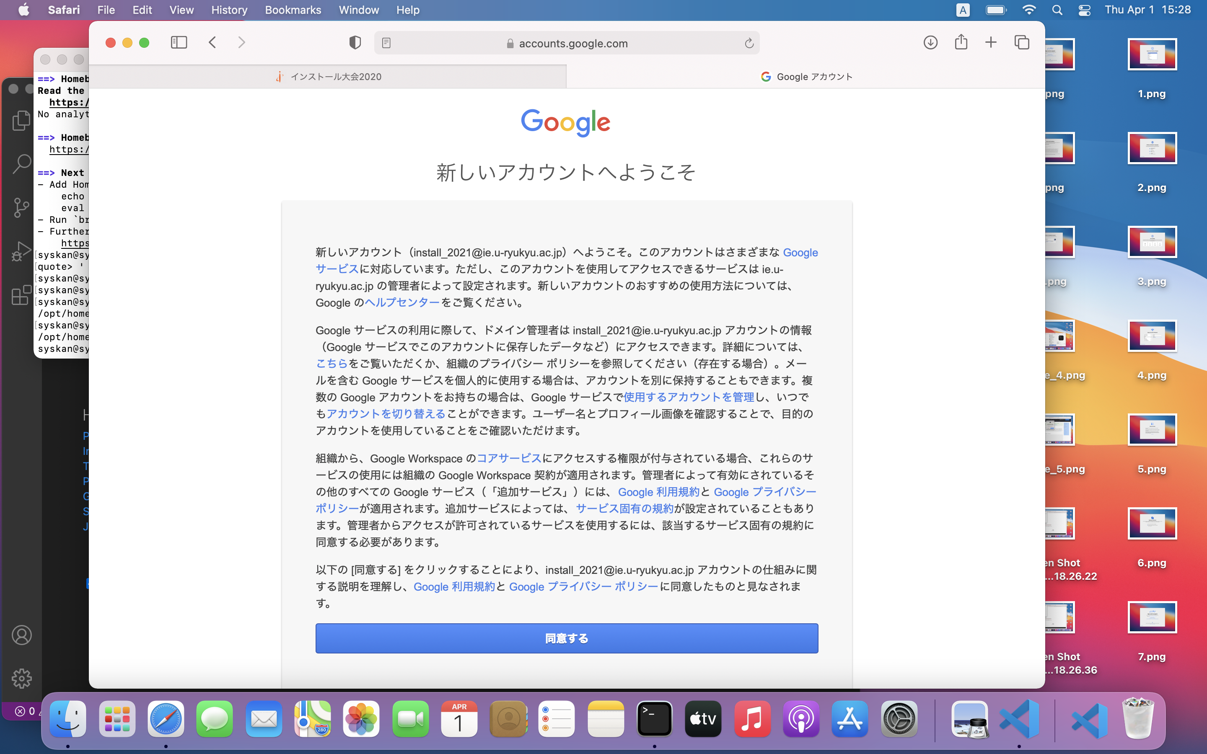This screenshot has width=1207, height=754.
Task: Follow the コアサービス link
Action: pyautogui.click(x=509, y=458)
